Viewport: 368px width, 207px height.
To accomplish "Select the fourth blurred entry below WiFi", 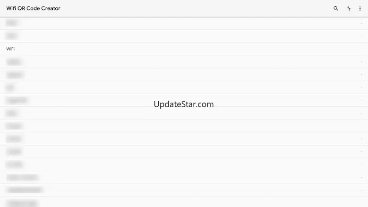I will click(x=184, y=100).
